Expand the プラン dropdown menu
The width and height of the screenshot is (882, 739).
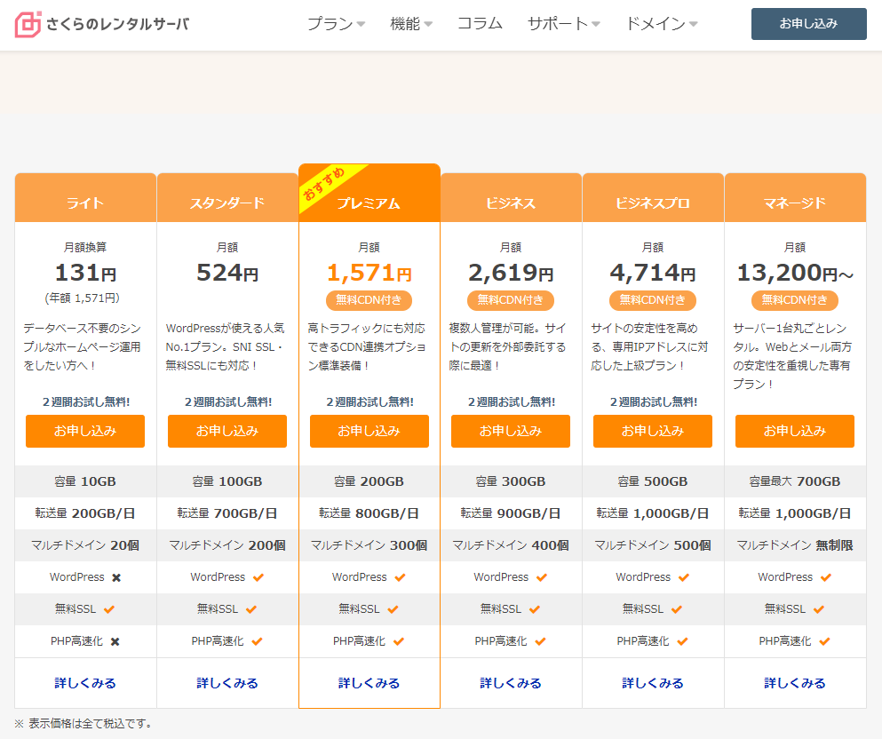(336, 24)
